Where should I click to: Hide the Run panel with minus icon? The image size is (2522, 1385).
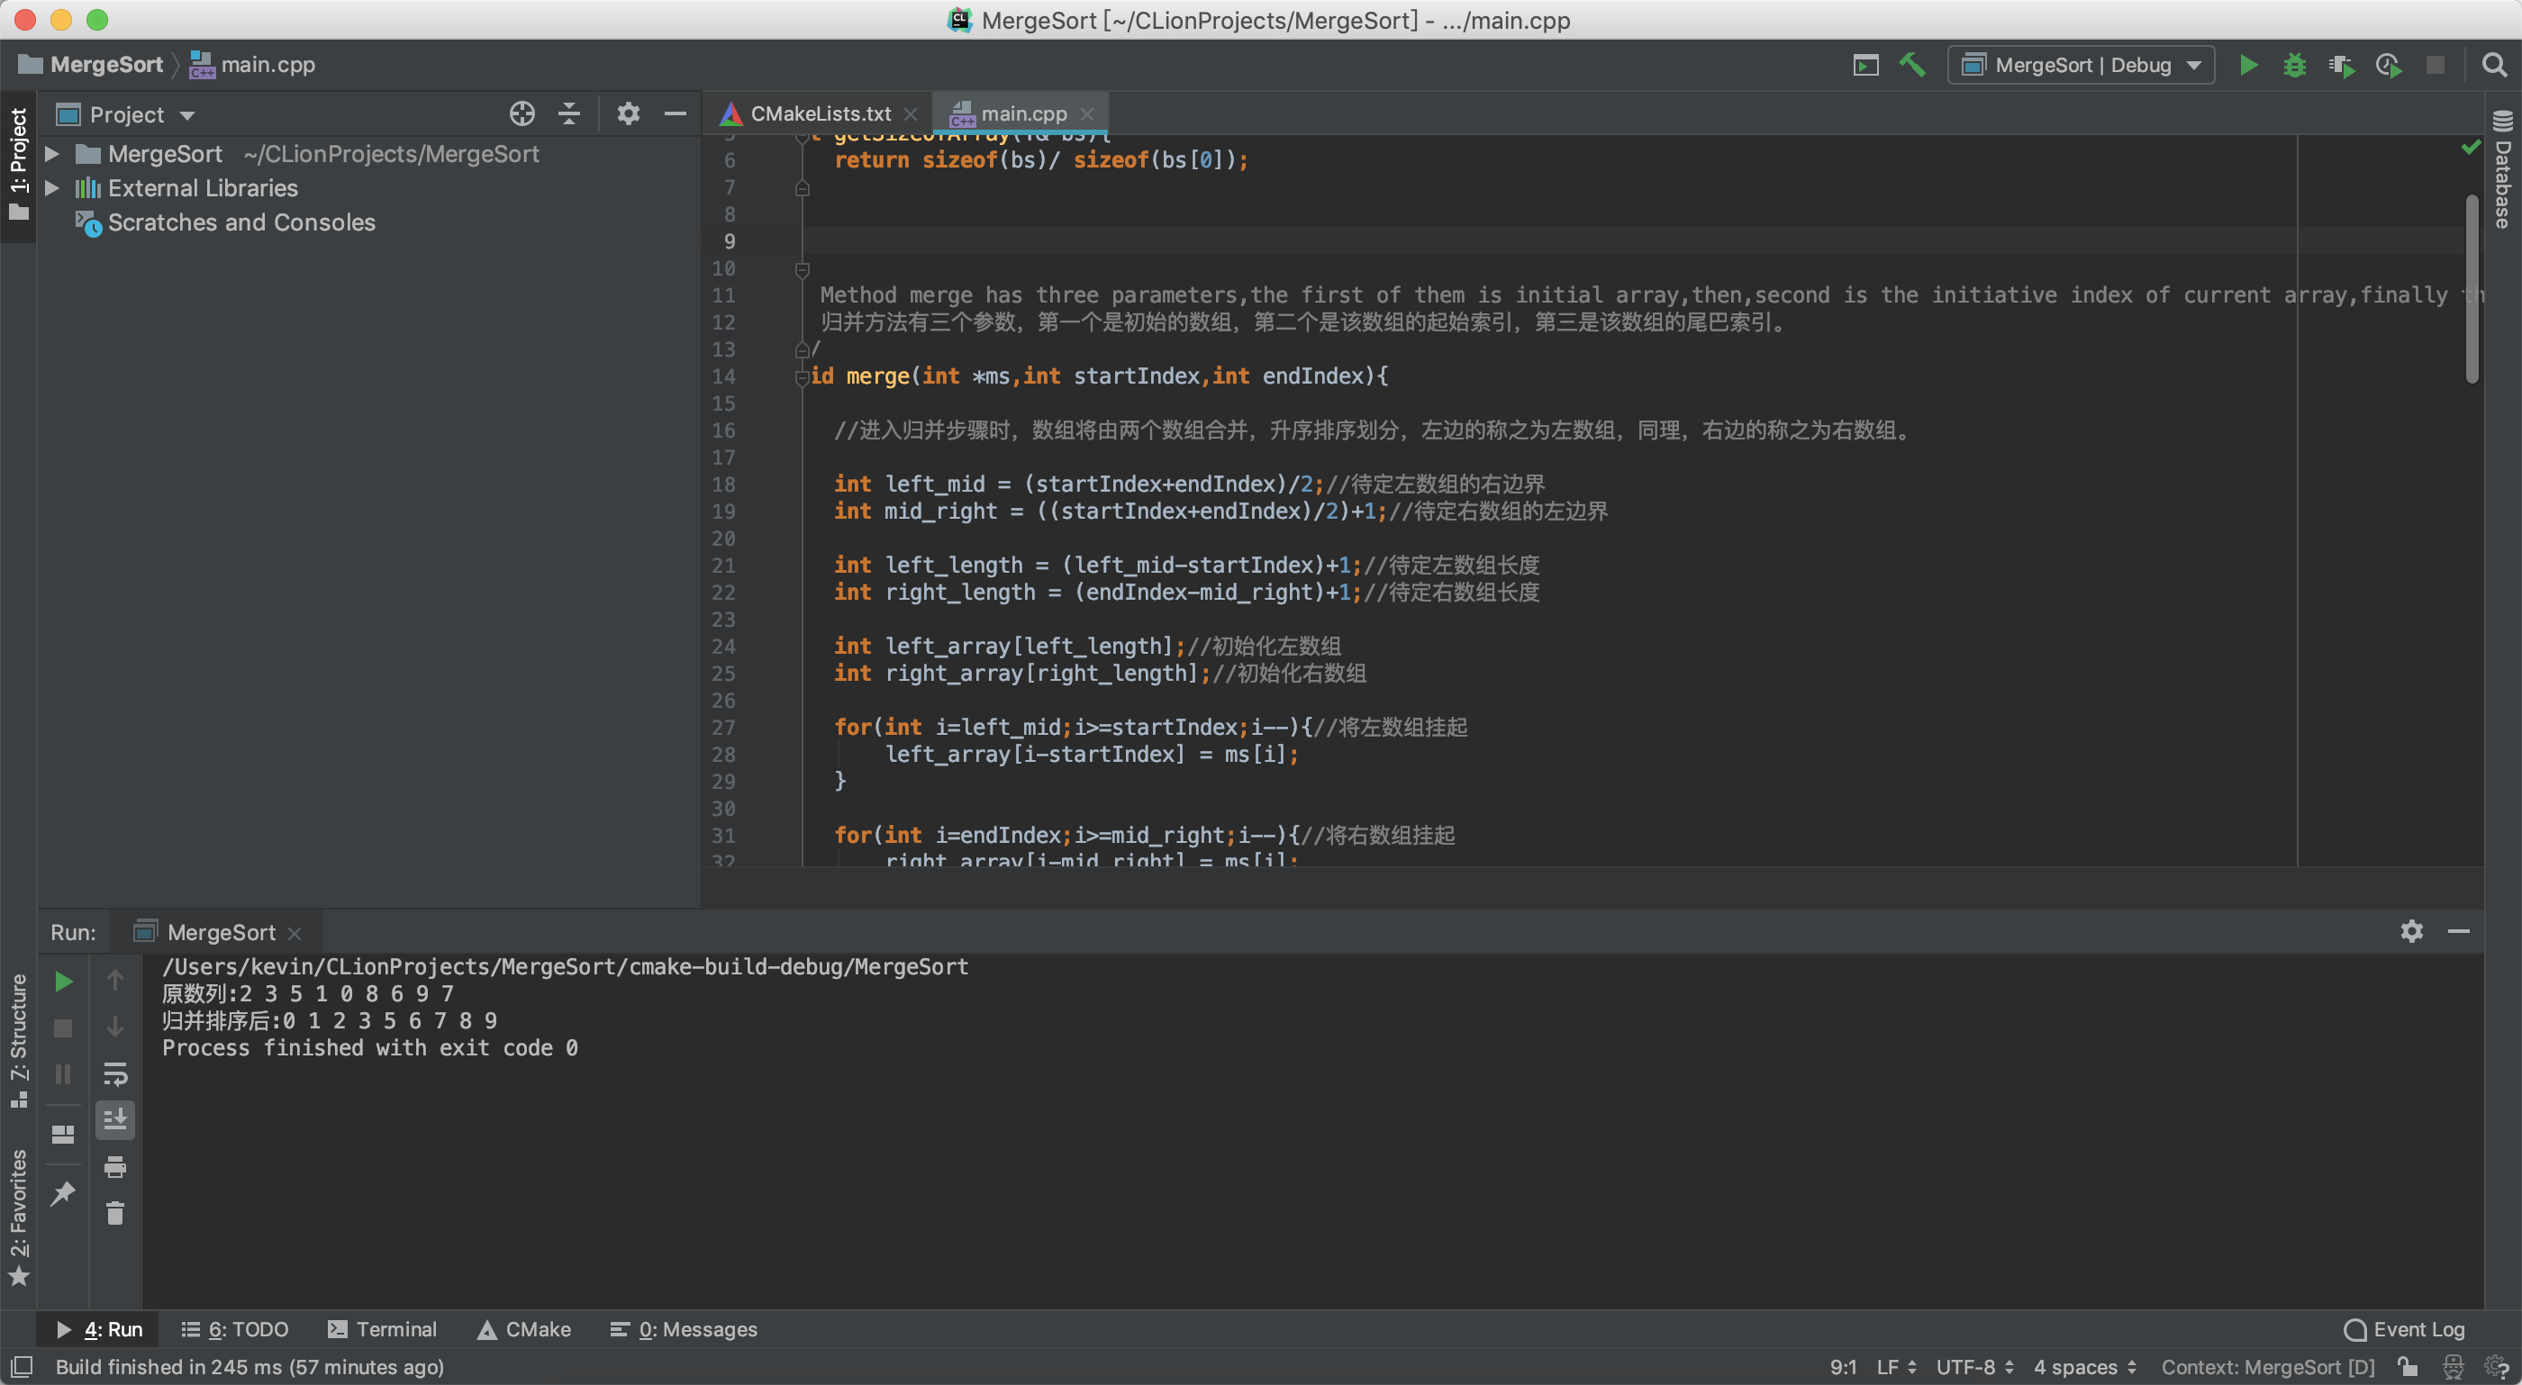pos(2458,931)
